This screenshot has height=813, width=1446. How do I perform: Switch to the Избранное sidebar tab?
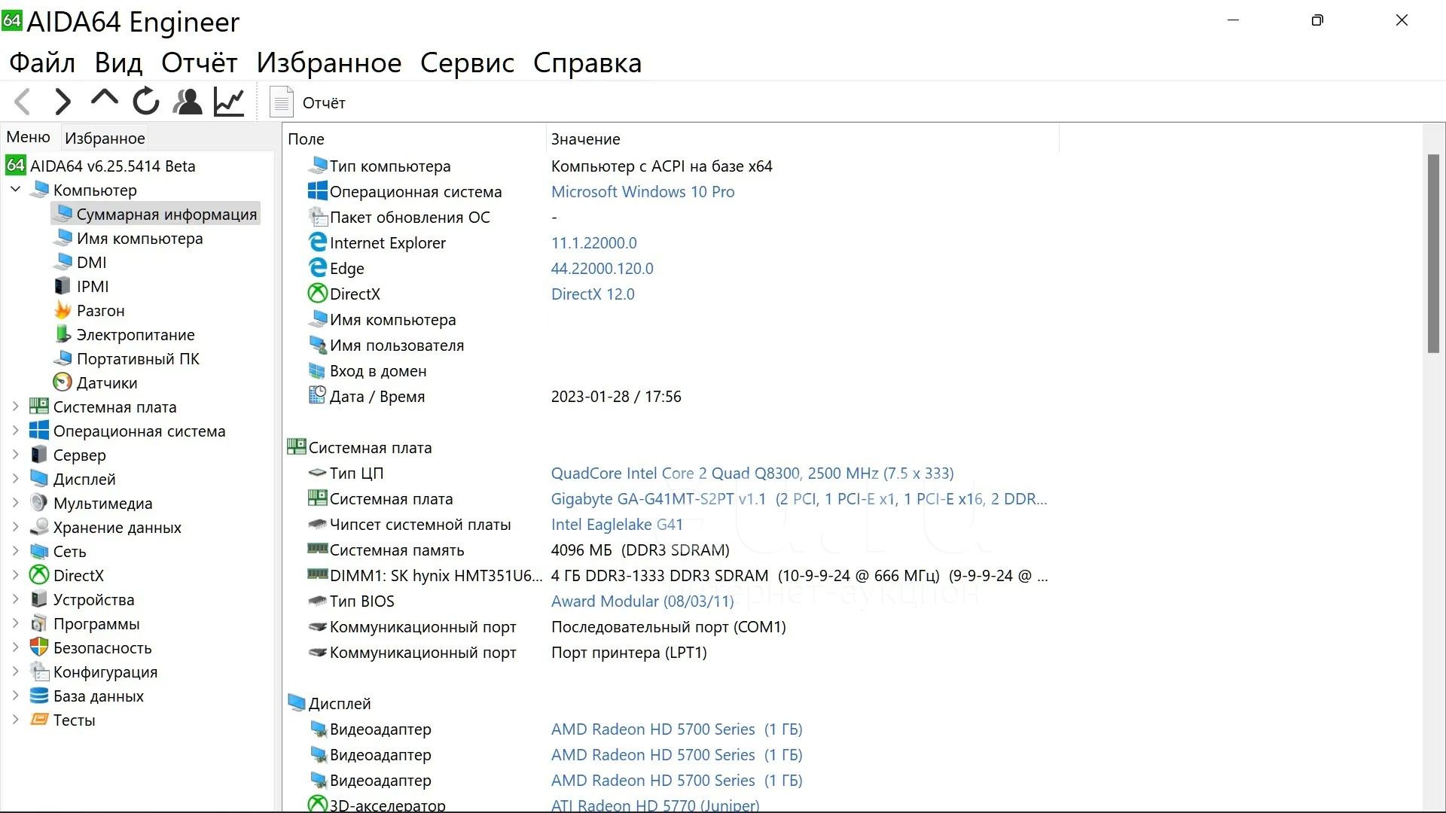point(105,138)
